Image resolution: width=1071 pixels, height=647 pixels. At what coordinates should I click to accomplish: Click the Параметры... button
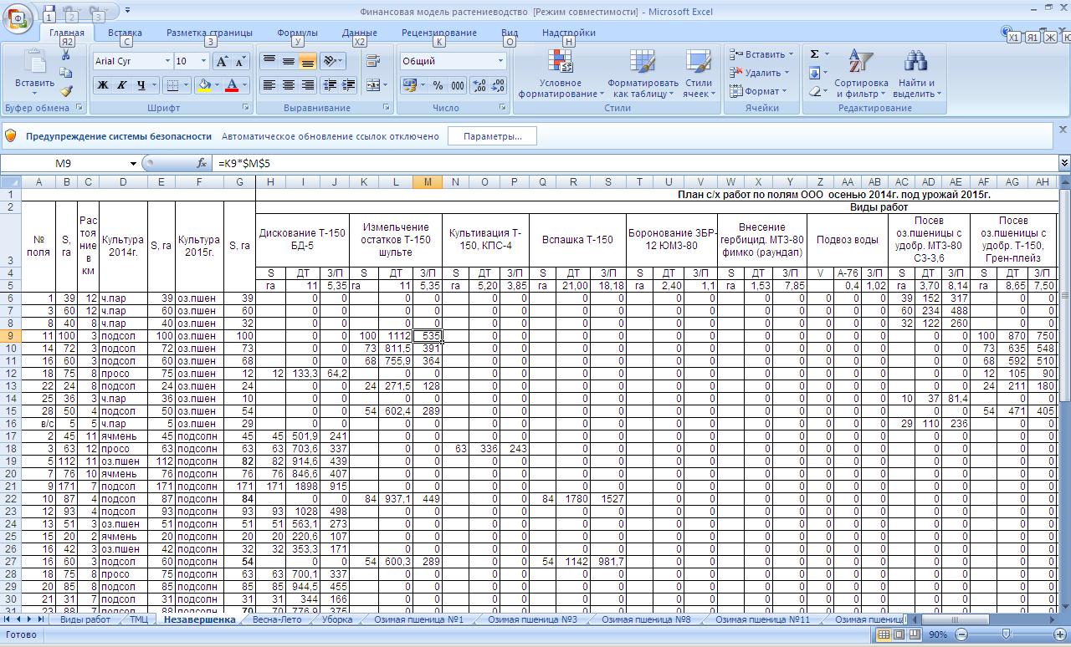[x=492, y=136]
